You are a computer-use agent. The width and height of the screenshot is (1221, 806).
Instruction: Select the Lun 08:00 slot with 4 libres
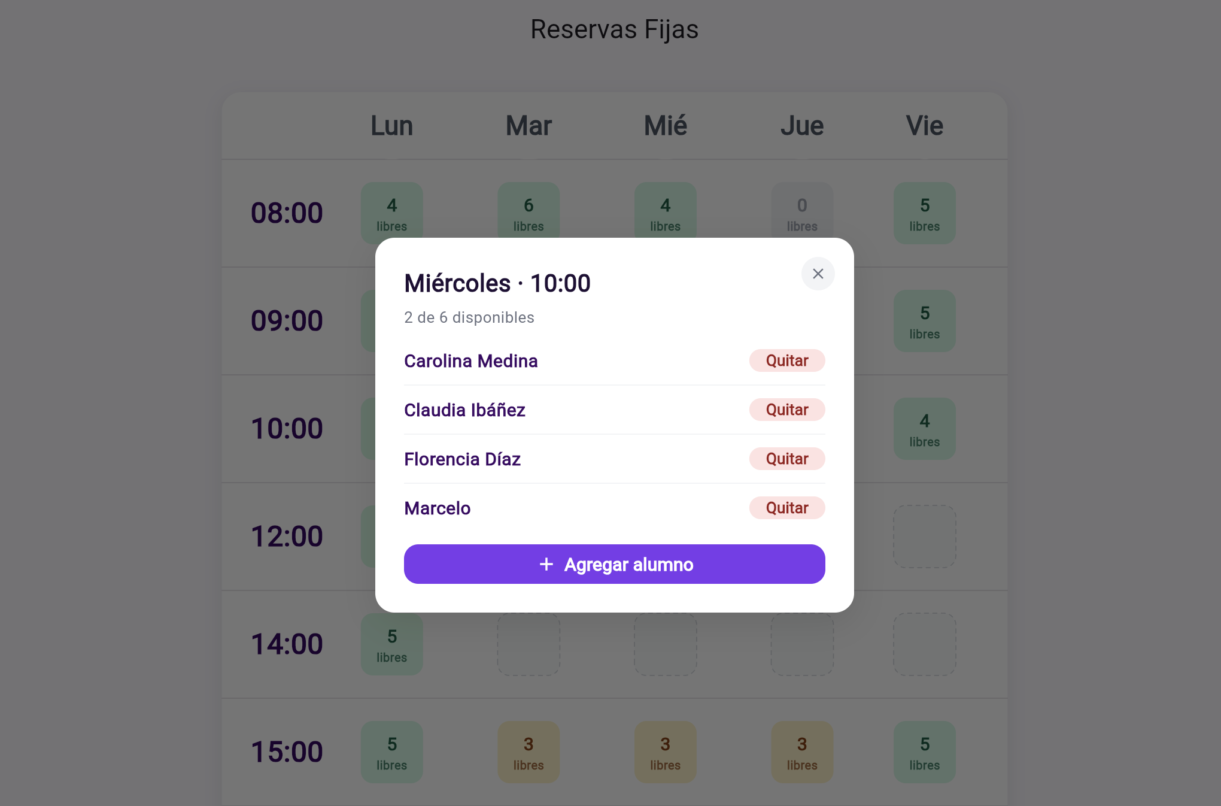[x=391, y=213]
